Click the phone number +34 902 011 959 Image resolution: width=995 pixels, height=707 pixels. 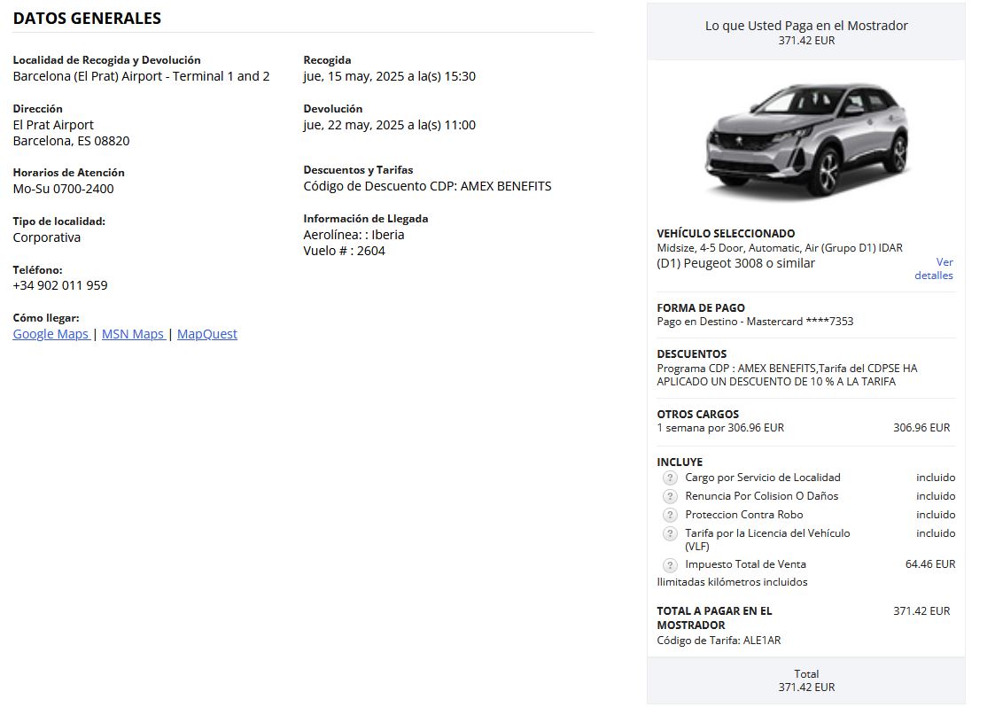click(60, 285)
